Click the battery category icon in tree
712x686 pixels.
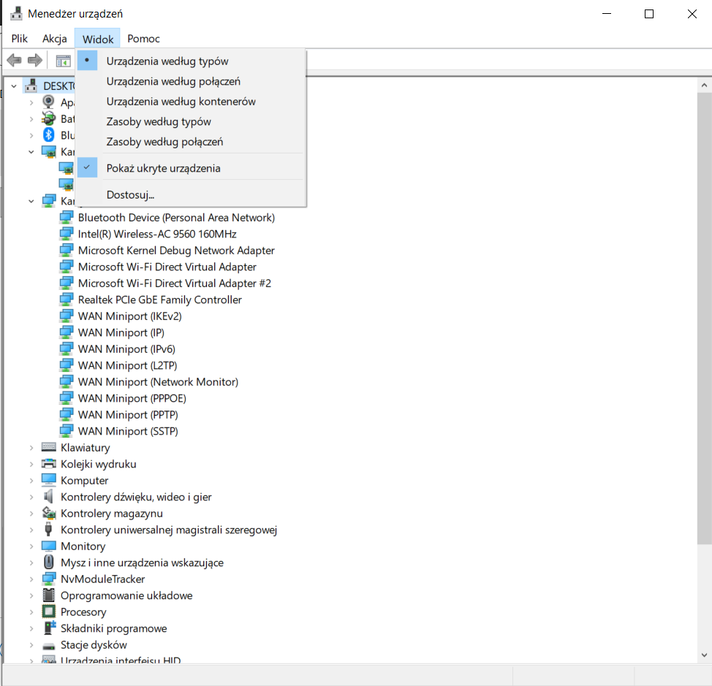click(x=48, y=118)
